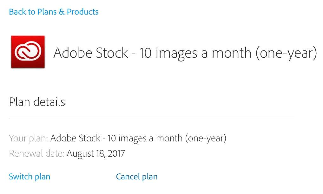
Task: Click the 'Renewal date:' label
Action: click(36, 154)
